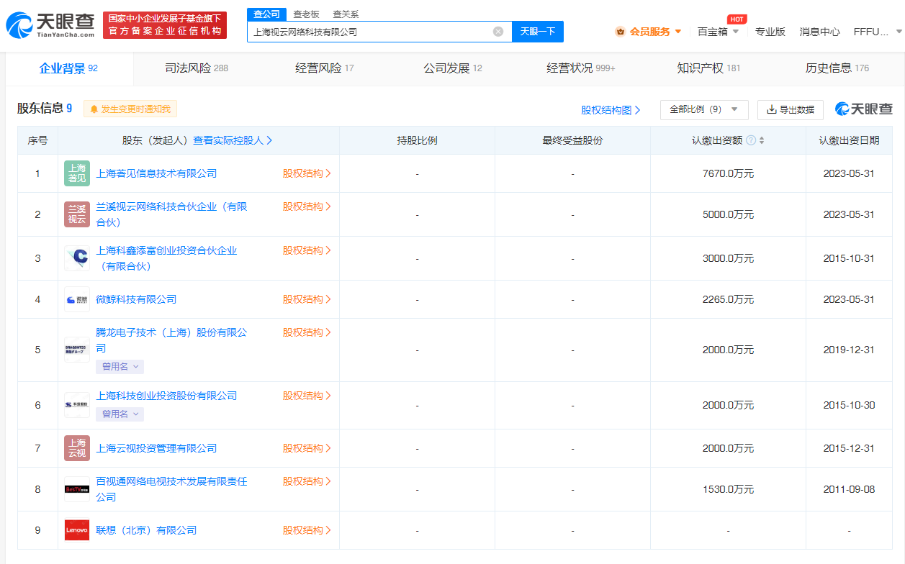This screenshot has width=905, height=564.
Task: Click the 腾龙电子 Dragontec logo icon
Action: (77, 350)
